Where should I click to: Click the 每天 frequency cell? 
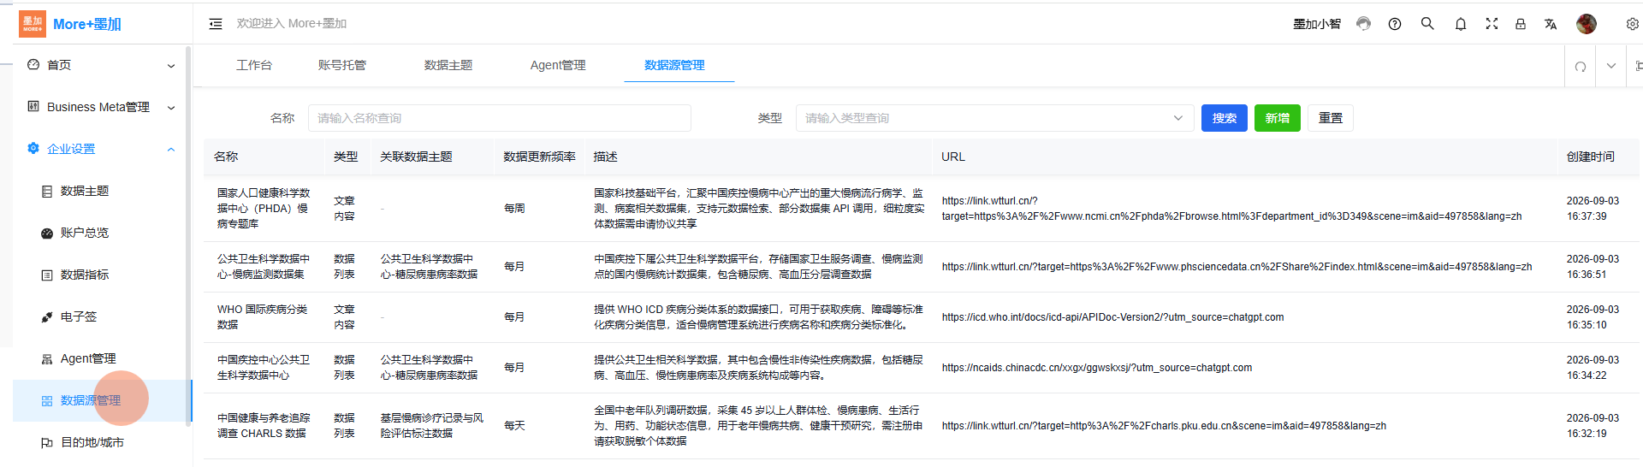click(514, 426)
